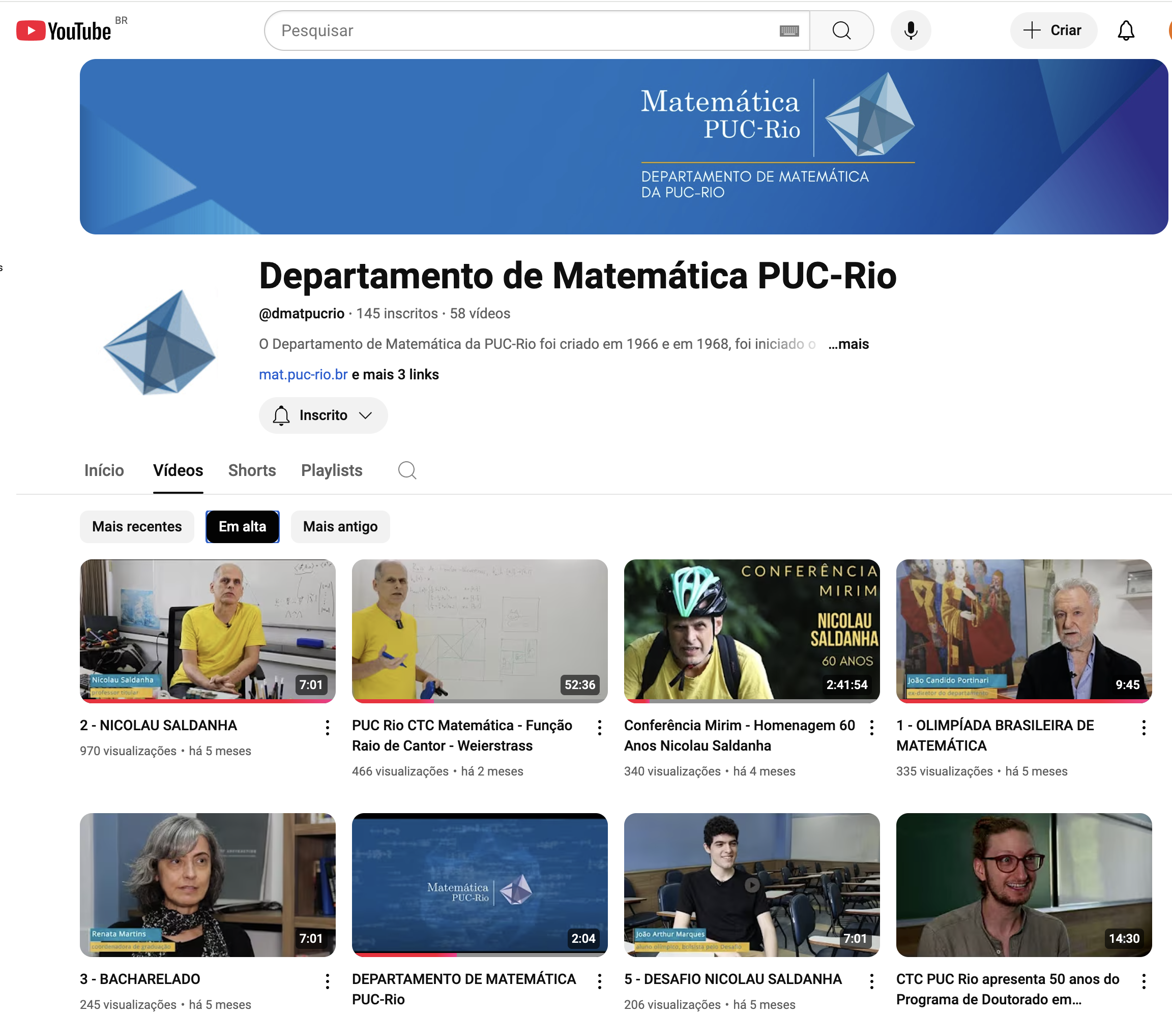Go to the YouTube home logo
Image resolution: width=1172 pixels, height=1014 pixels.
64,31
